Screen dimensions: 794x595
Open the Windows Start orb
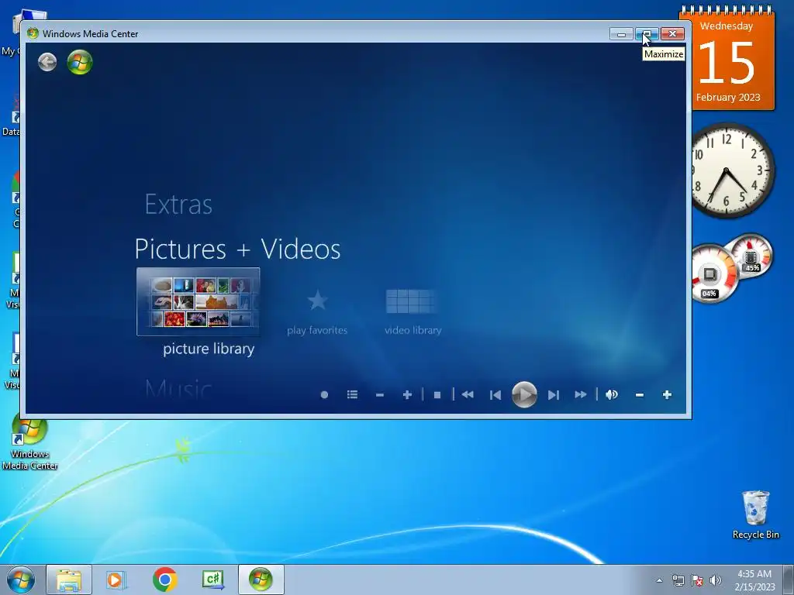coord(21,580)
